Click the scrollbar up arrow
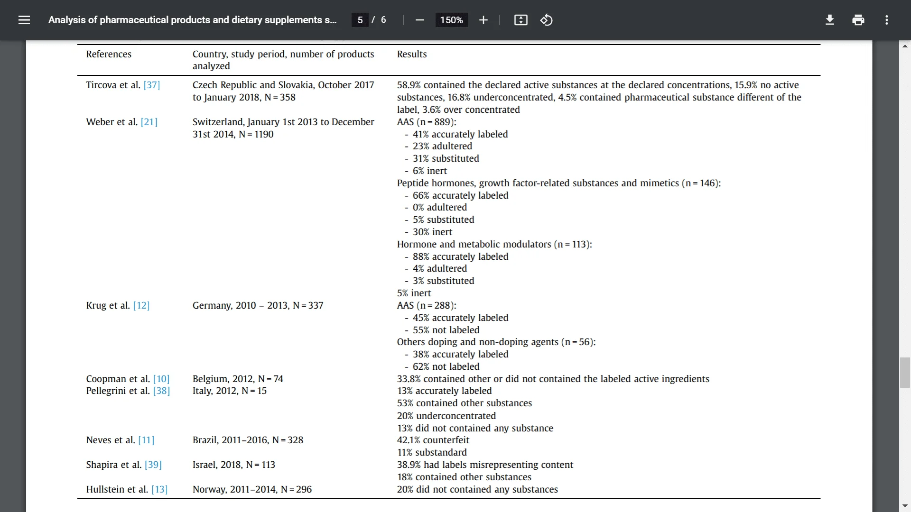The image size is (911, 512). coord(905,46)
